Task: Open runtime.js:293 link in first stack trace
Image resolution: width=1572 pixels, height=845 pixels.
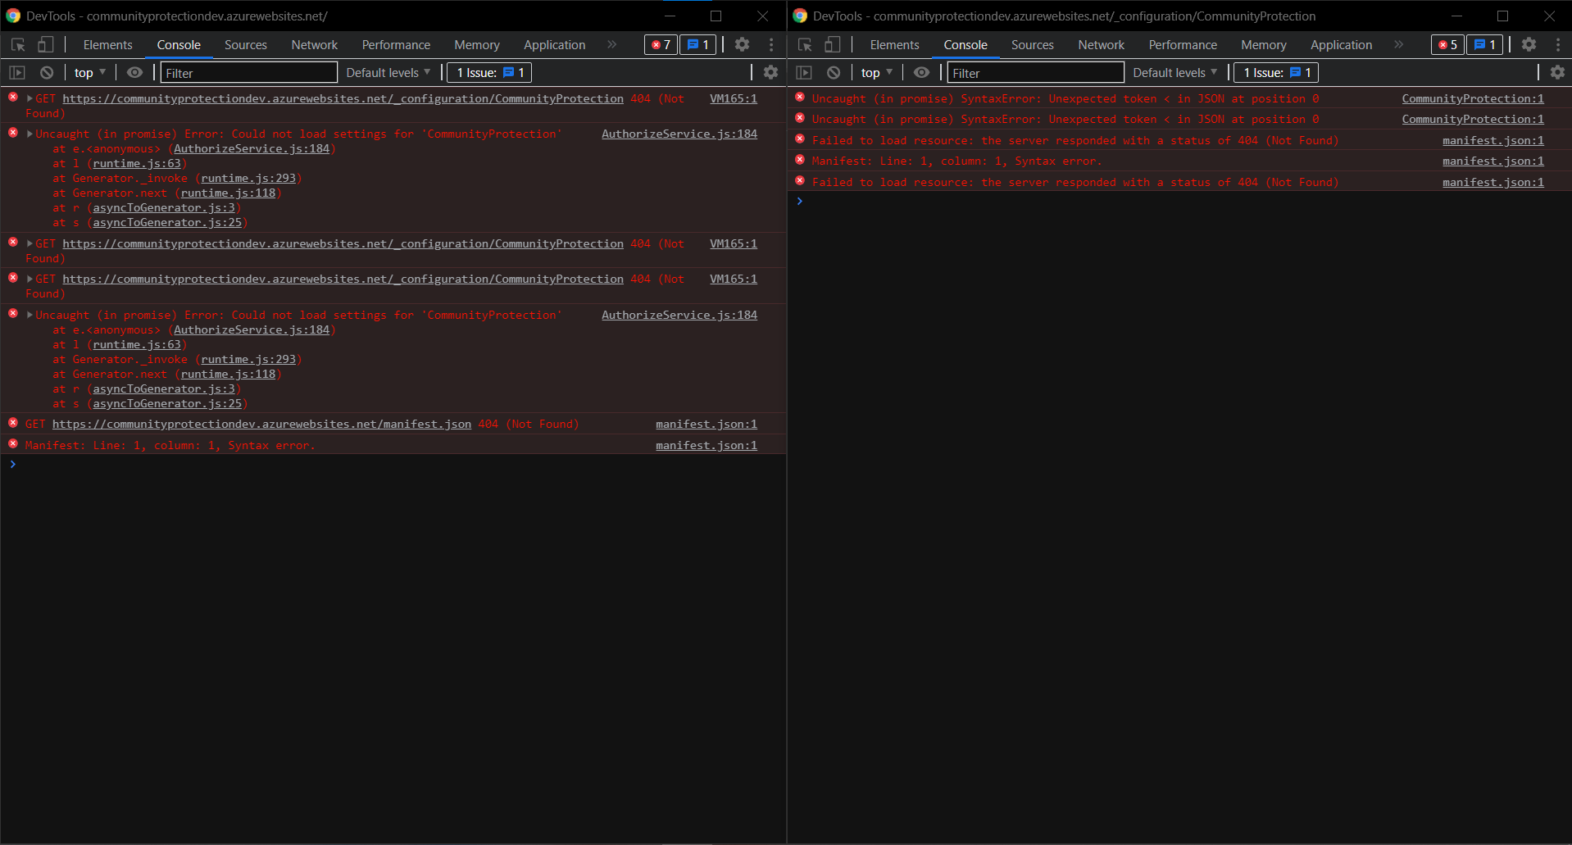Action: [x=248, y=178]
